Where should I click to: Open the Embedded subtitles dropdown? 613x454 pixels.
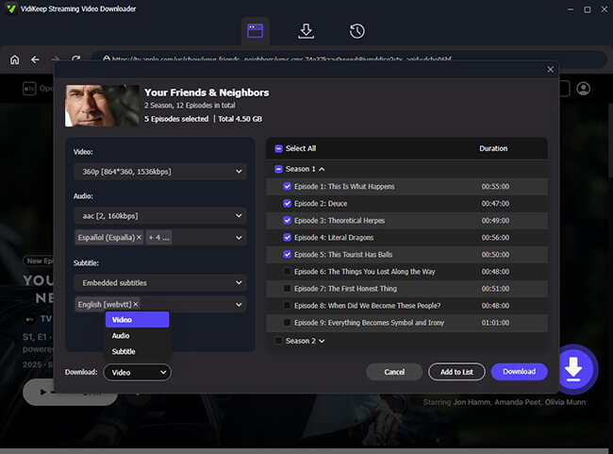[160, 282]
